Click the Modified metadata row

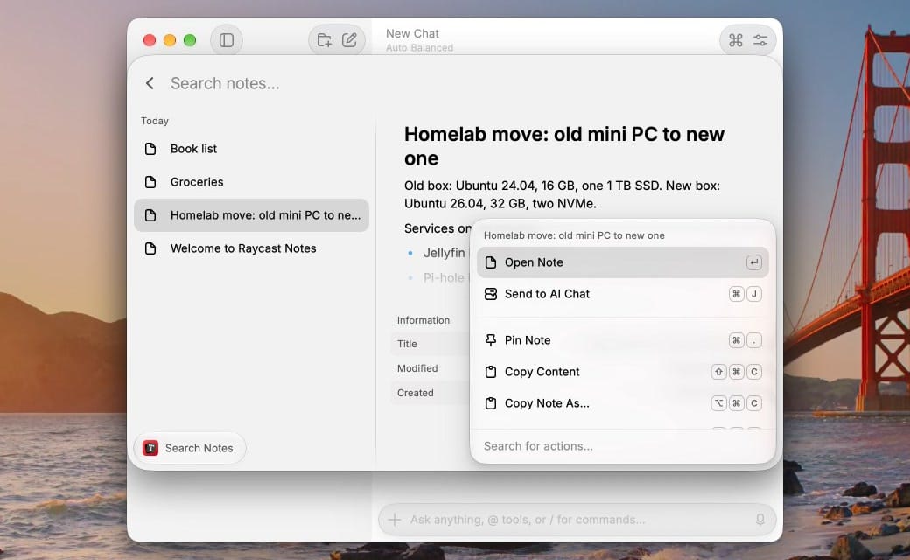click(430, 368)
